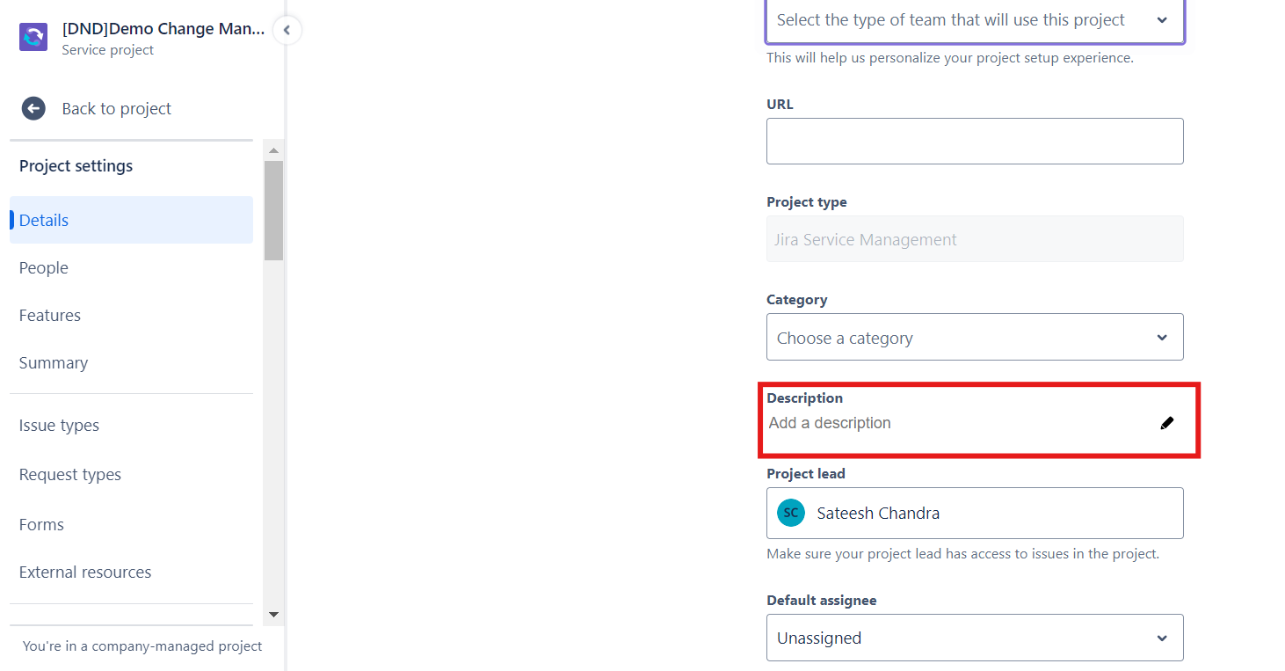Image resolution: width=1285 pixels, height=671 pixels.
Task: Collapse the sidebar using the chevron
Action: point(287,29)
